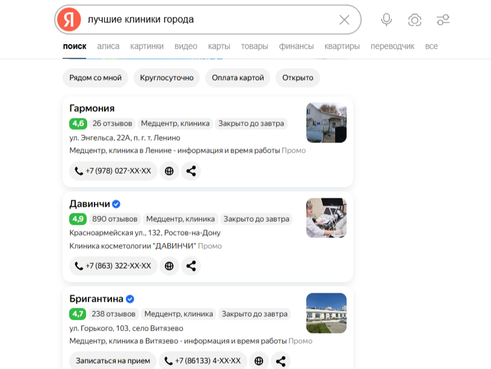
Task: Activate voice search with the microphone icon
Action: (386, 19)
